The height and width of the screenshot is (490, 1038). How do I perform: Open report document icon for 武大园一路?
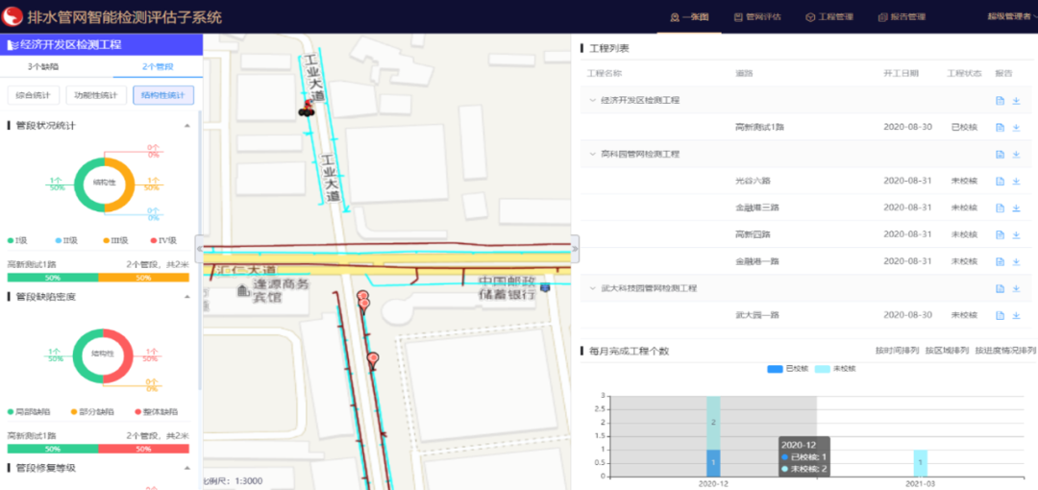pyautogui.click(x=1000, y=315)
